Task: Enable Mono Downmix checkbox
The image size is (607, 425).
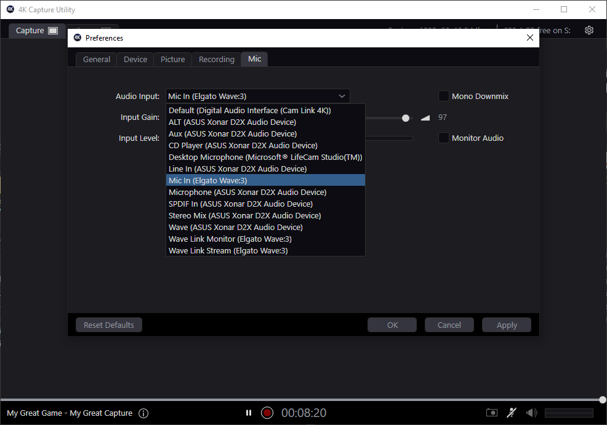Action: tap(444, 96)
